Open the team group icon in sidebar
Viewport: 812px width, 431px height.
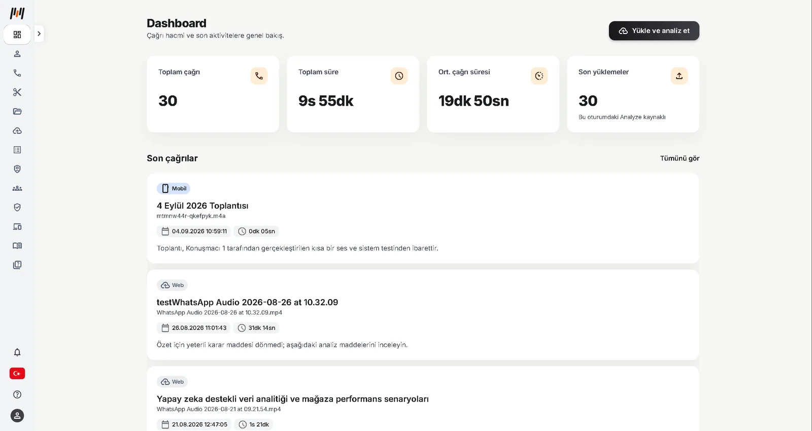point(17,188)
